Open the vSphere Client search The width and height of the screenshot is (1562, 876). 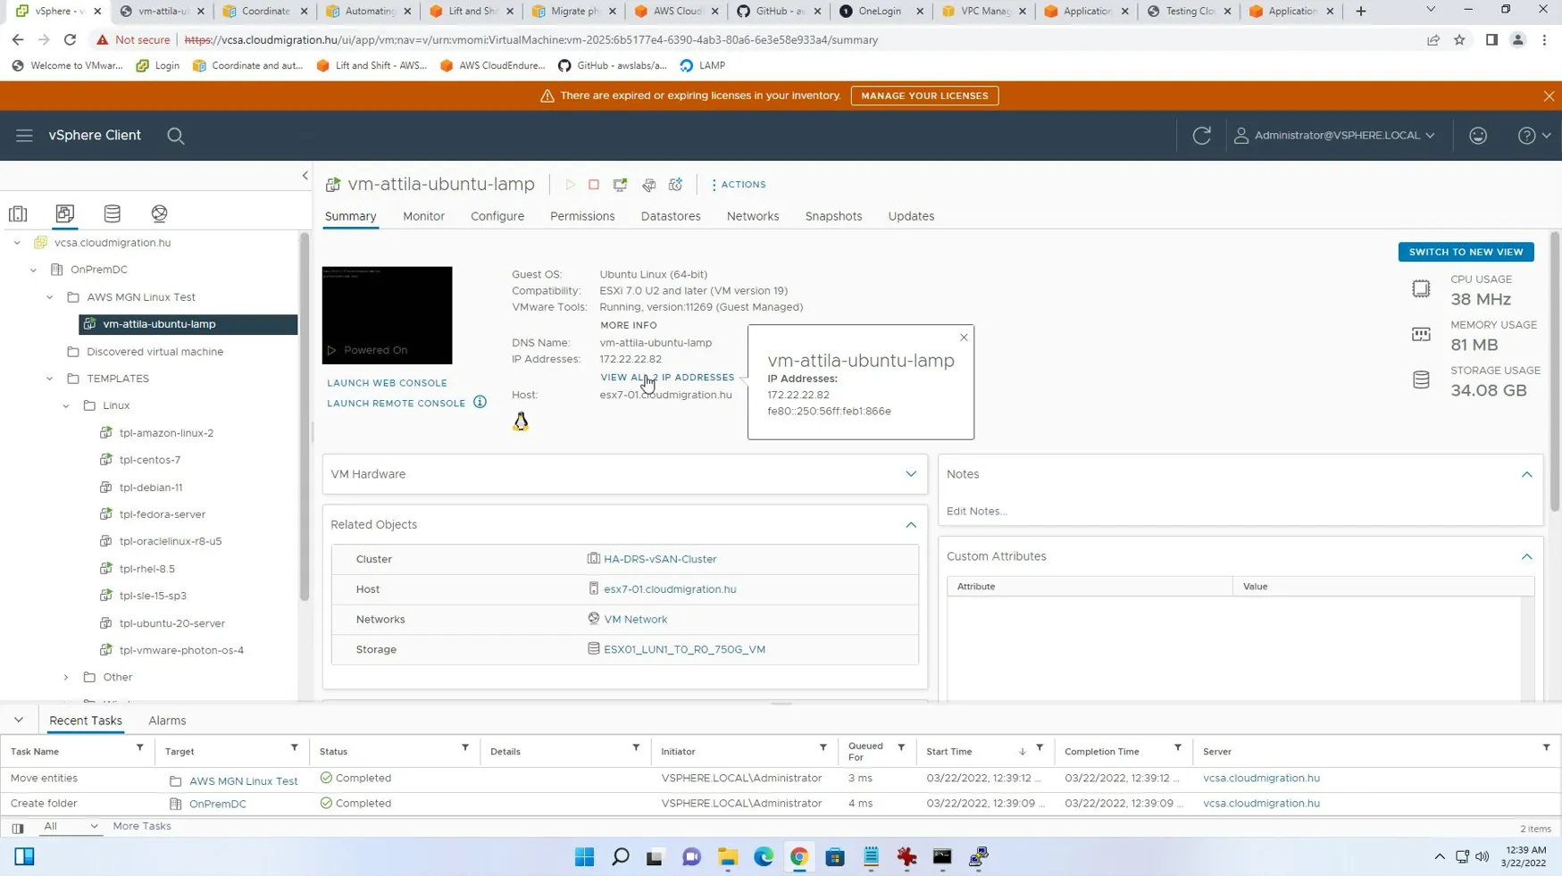[176, 136]
